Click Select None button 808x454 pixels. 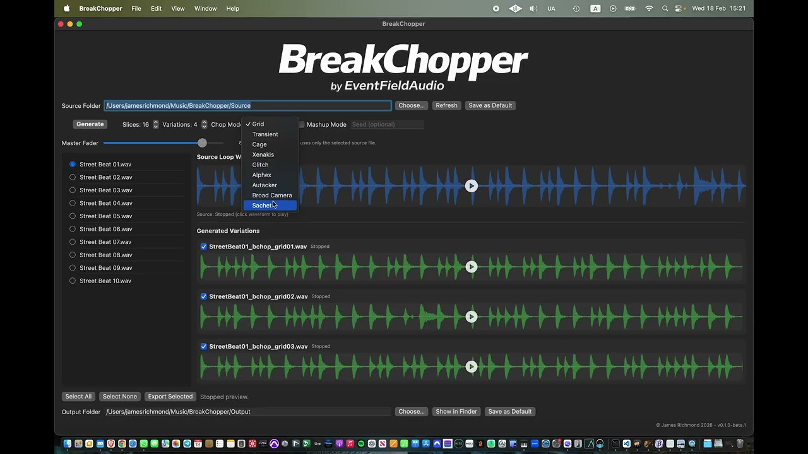120,397
